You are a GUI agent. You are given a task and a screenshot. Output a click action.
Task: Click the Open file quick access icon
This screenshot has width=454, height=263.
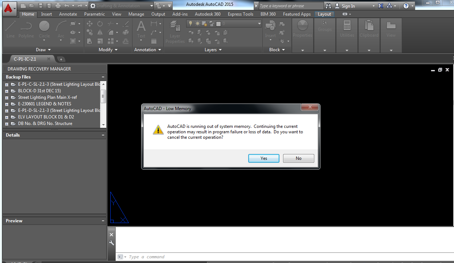pos(32,6)
